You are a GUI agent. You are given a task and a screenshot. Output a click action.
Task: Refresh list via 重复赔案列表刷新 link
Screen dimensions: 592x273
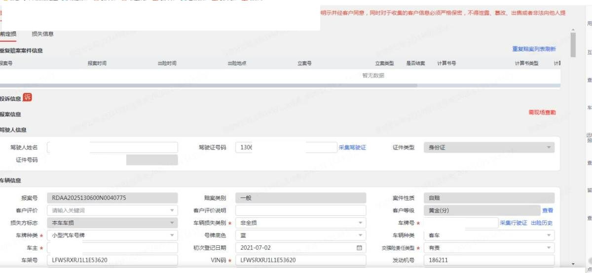click(534, 49)
